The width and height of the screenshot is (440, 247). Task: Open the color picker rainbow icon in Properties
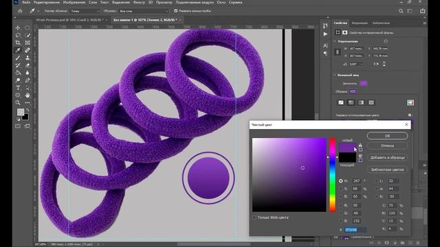point(410,103)
